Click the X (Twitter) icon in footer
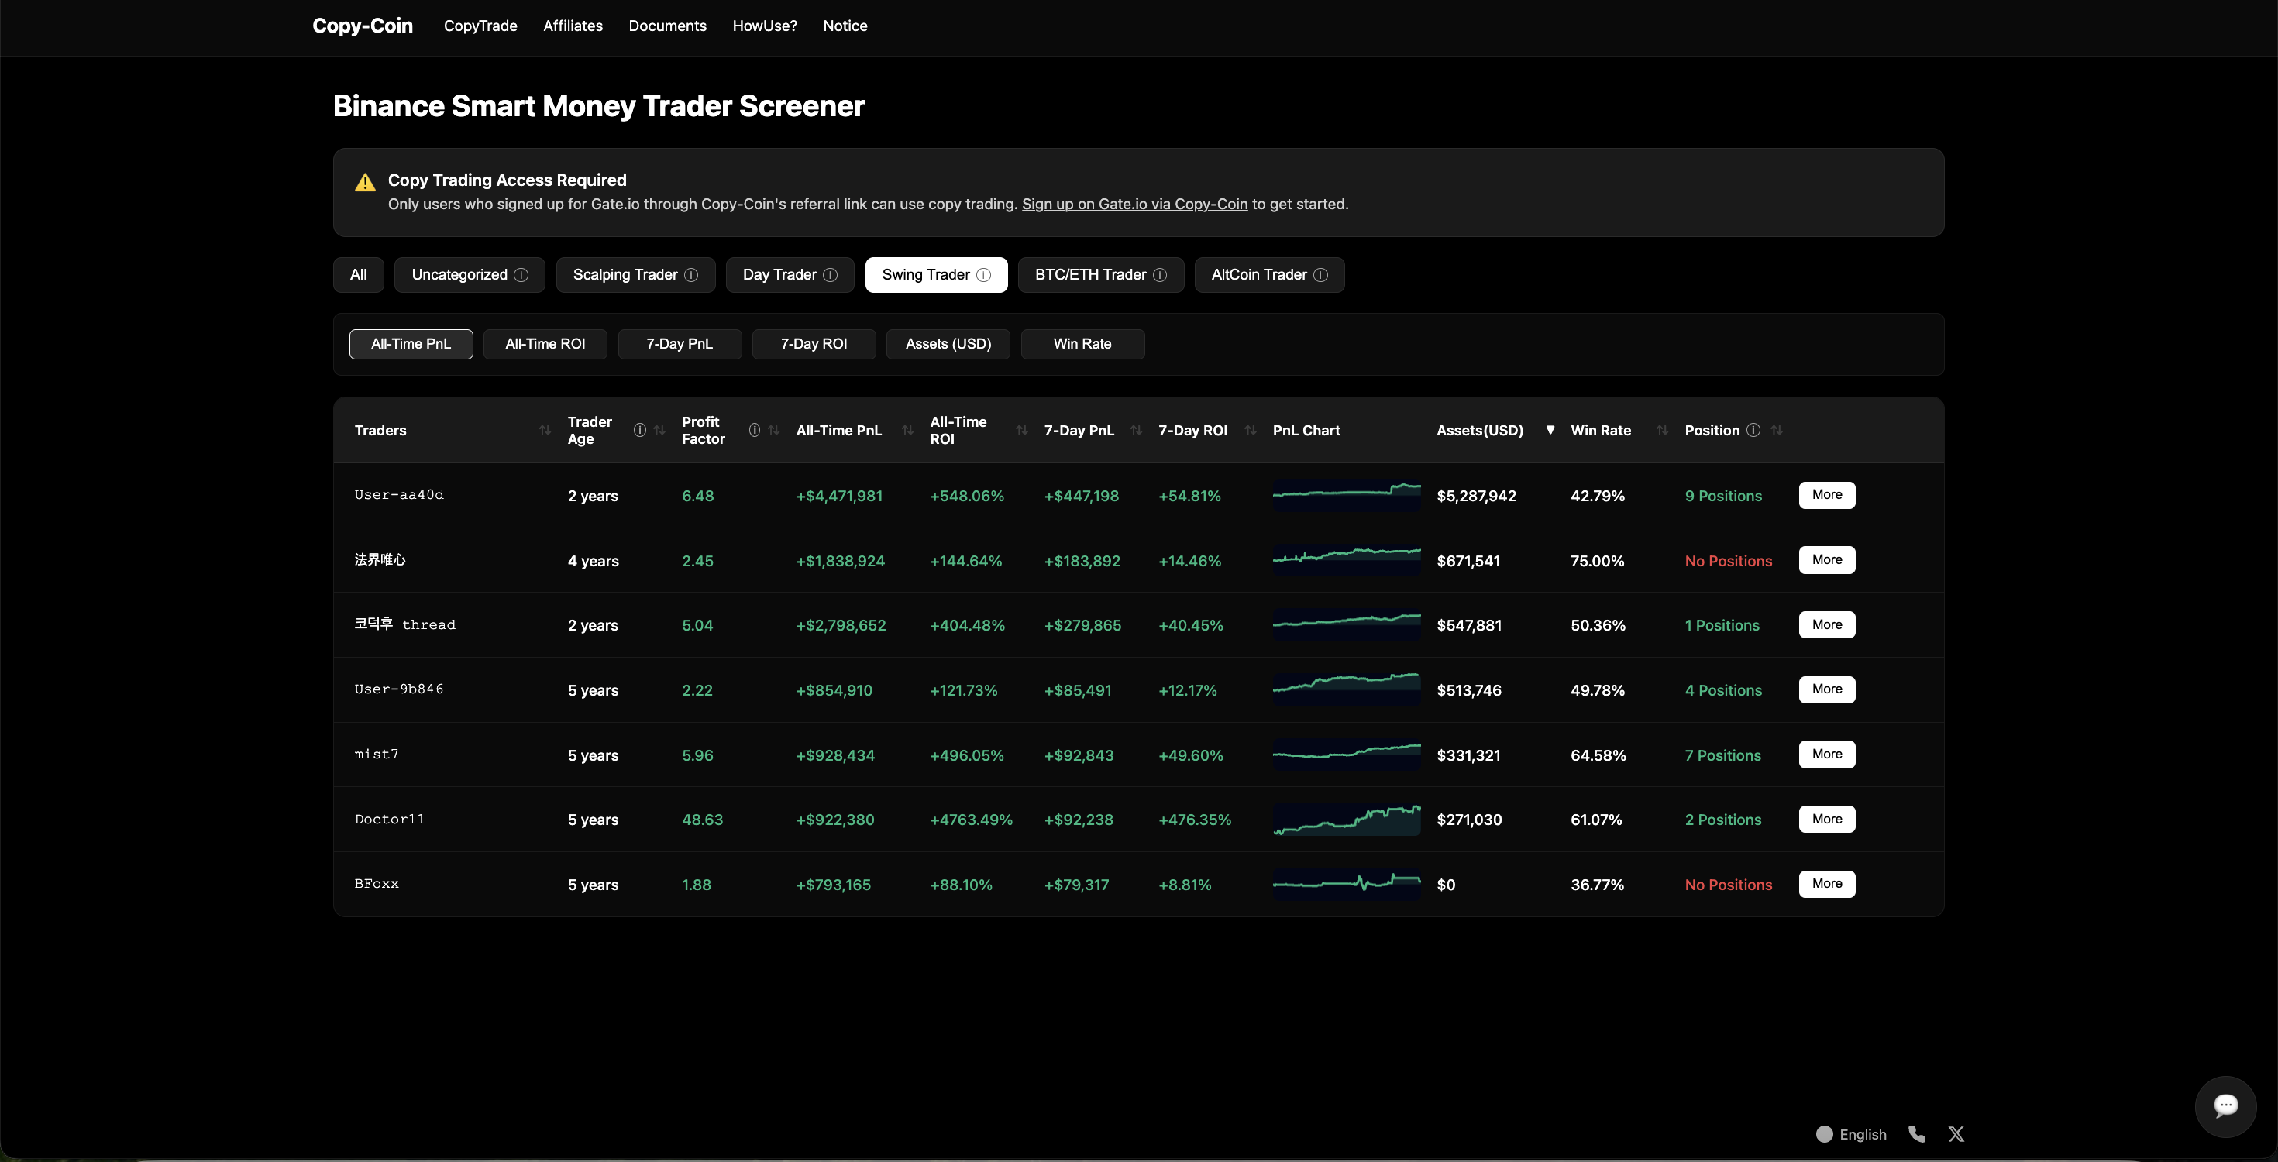 pos(1956,1133)
